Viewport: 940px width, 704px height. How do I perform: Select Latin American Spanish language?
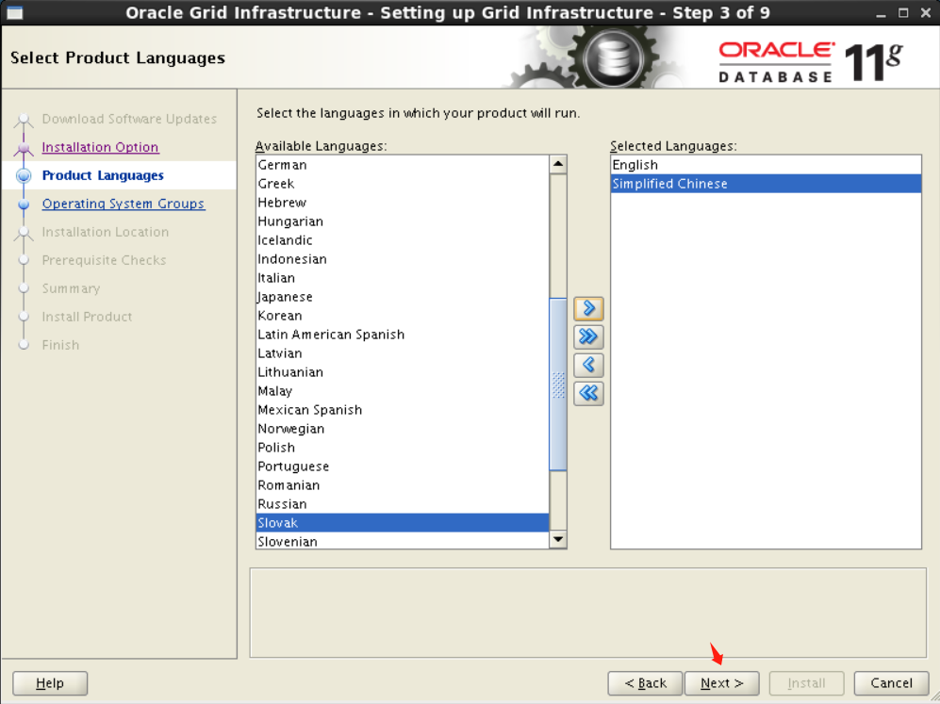(x=403, y=335)
